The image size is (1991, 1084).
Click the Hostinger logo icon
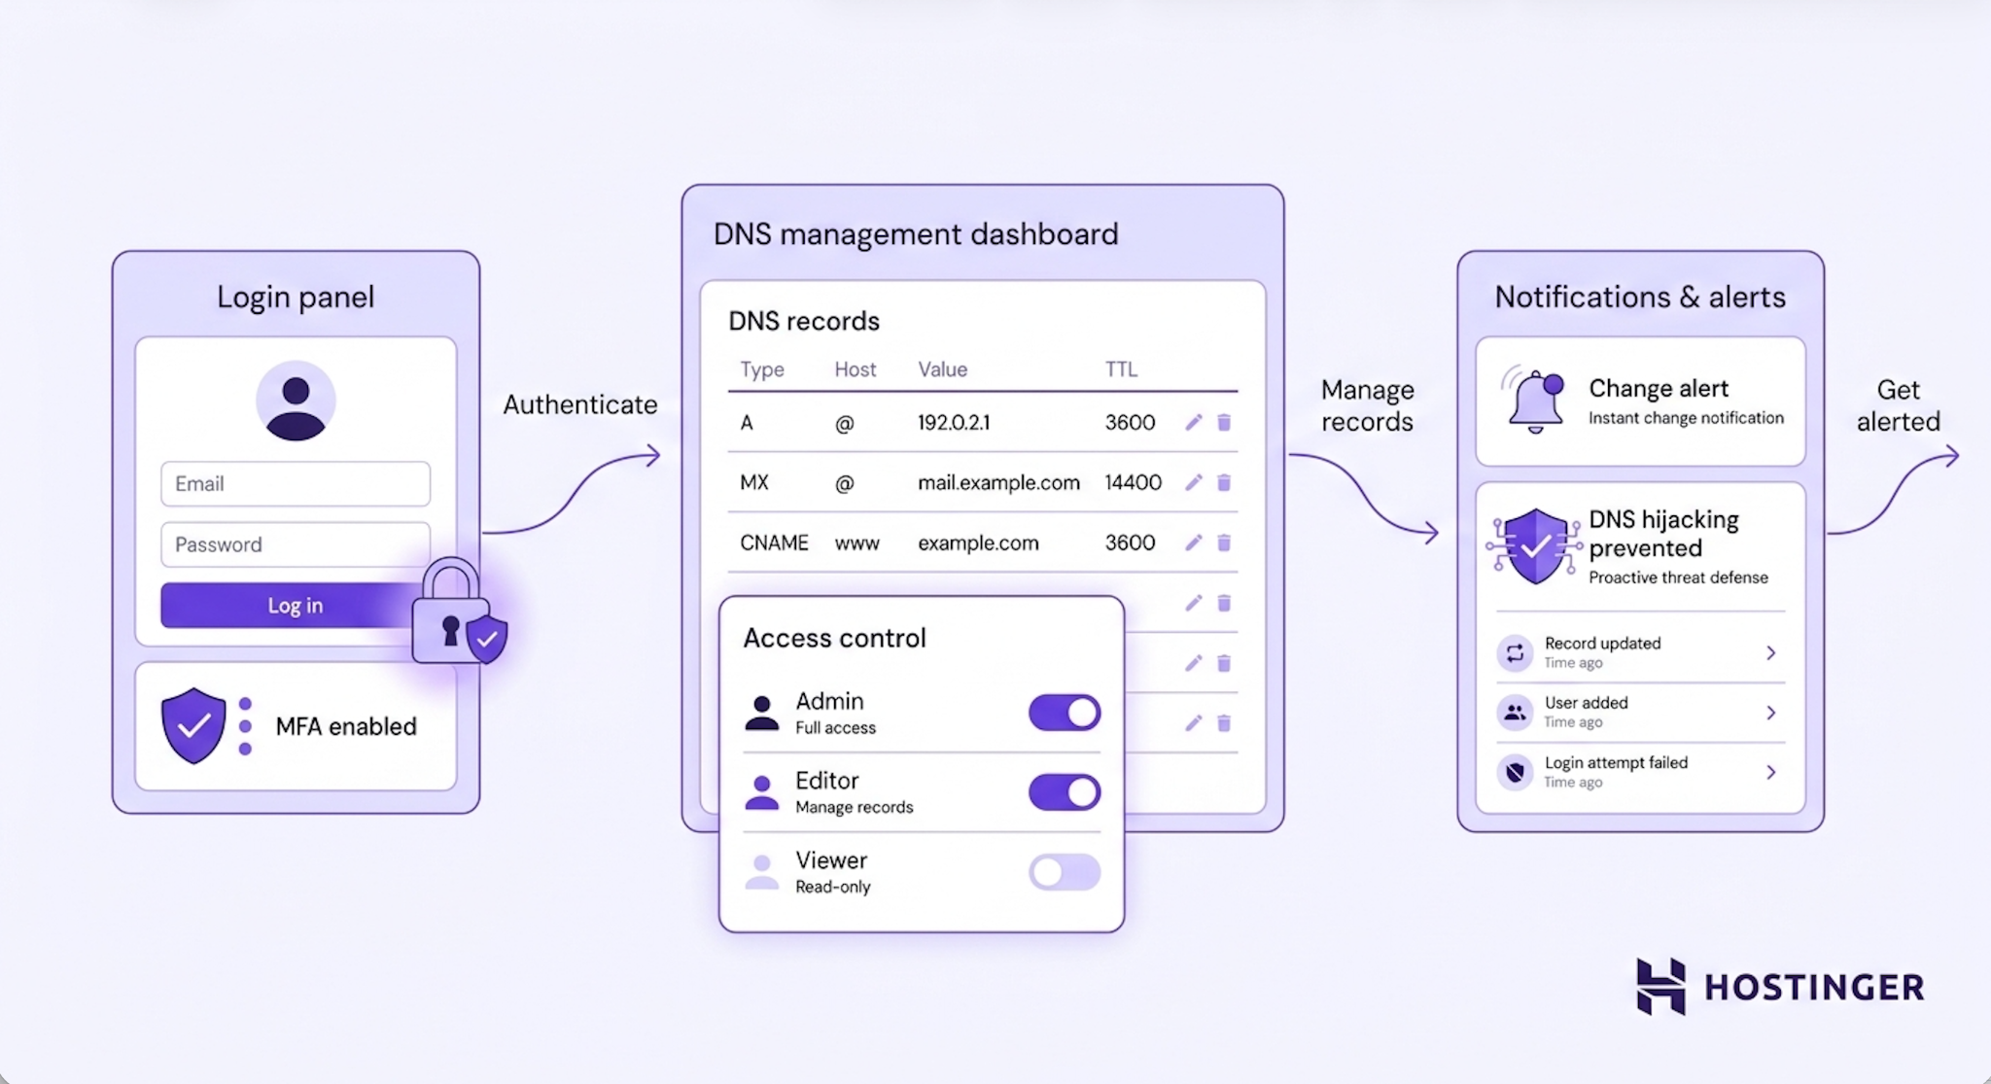pyautogui.click(x=1660, y=987)
